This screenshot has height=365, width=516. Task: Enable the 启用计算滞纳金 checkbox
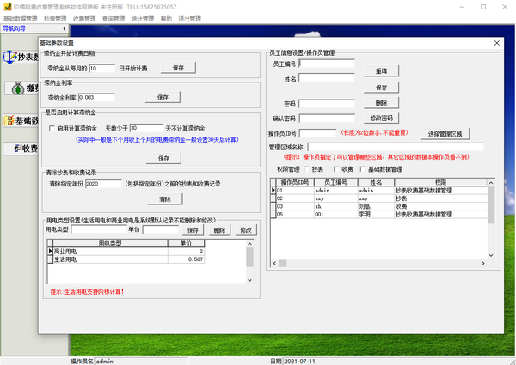(52, 127)
